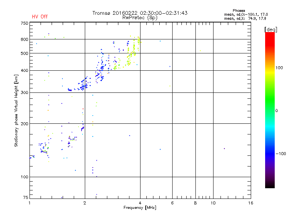
Task: Click the x-axis label '4'
Action: tap(140, 203)
